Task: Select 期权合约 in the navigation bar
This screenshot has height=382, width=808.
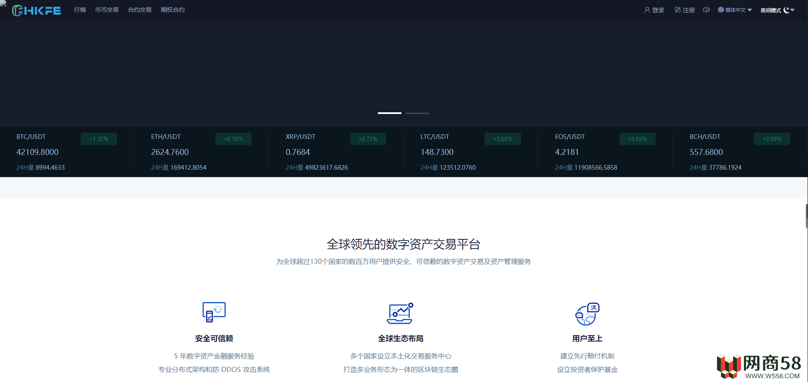Action: 173,10
